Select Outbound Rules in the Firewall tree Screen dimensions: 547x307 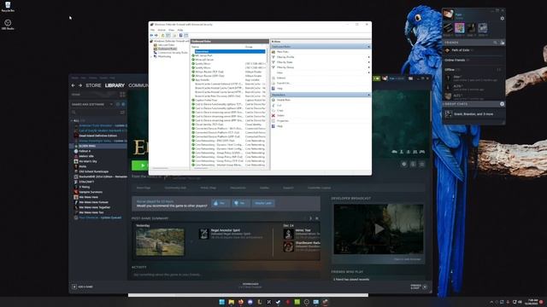pos(168,49)
